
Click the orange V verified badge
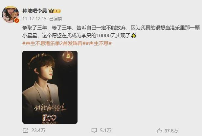click(x=17, y=20)
